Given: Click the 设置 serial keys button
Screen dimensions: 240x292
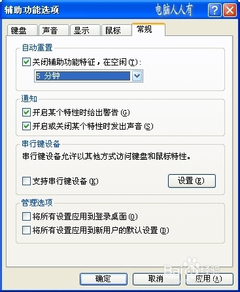Looking at the screenshot, I should (192, 181).
